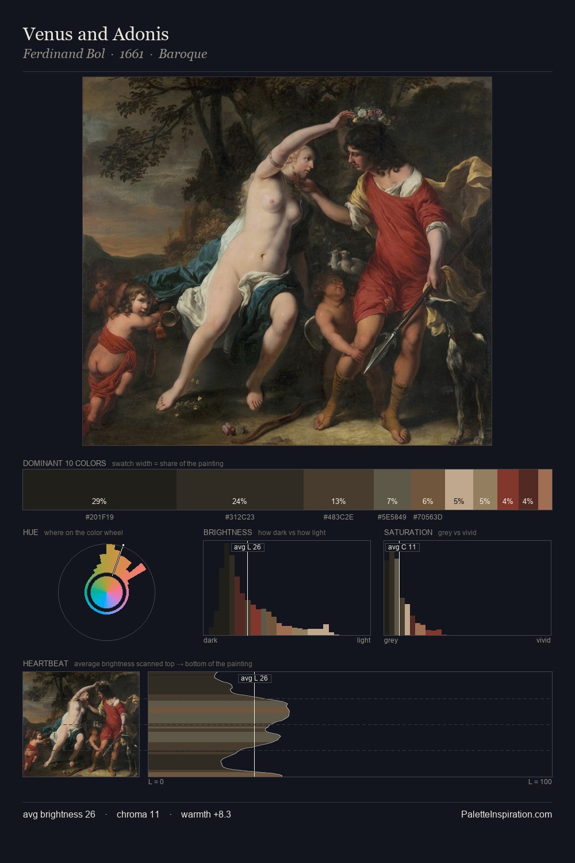
Task: Click the 'L = 100' heartbeat axis label
Action: (x=540, y=782)
